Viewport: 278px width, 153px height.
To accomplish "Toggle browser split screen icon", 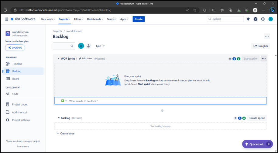I will [214, 10].
